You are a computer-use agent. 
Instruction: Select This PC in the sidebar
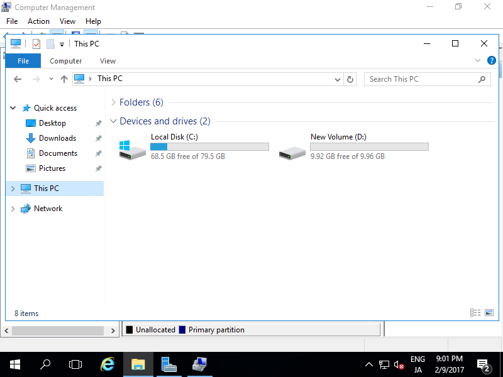[x=46, y=188]
